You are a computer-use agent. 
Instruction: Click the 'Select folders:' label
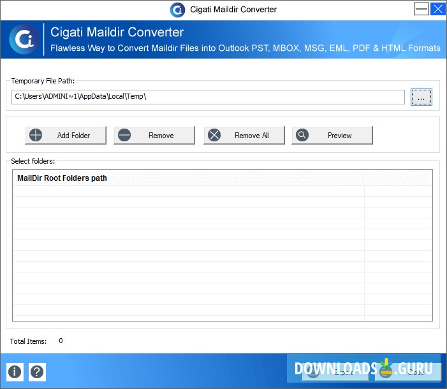[x=33, y=161]
